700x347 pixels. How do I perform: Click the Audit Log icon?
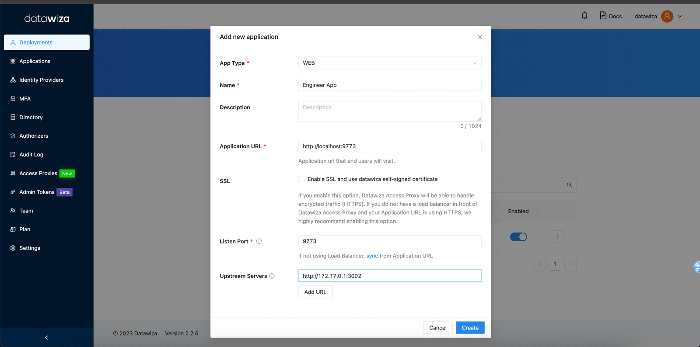pyautogui.click(x=13, y=155)
